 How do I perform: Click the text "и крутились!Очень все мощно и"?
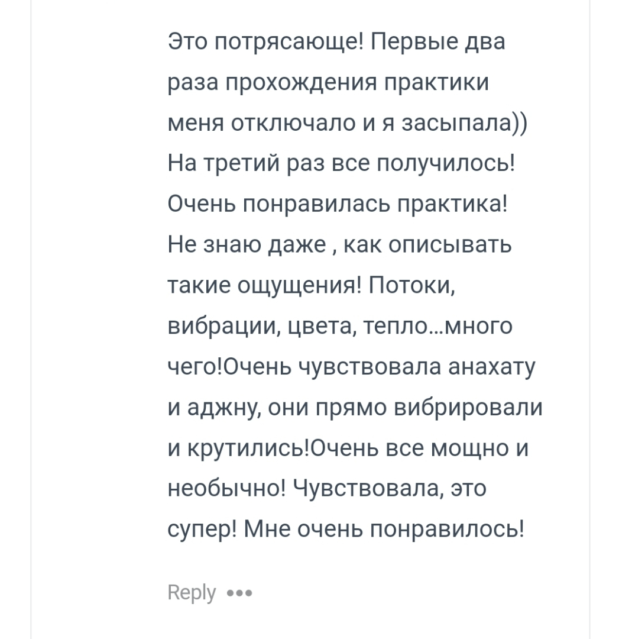tap(348, 448)
